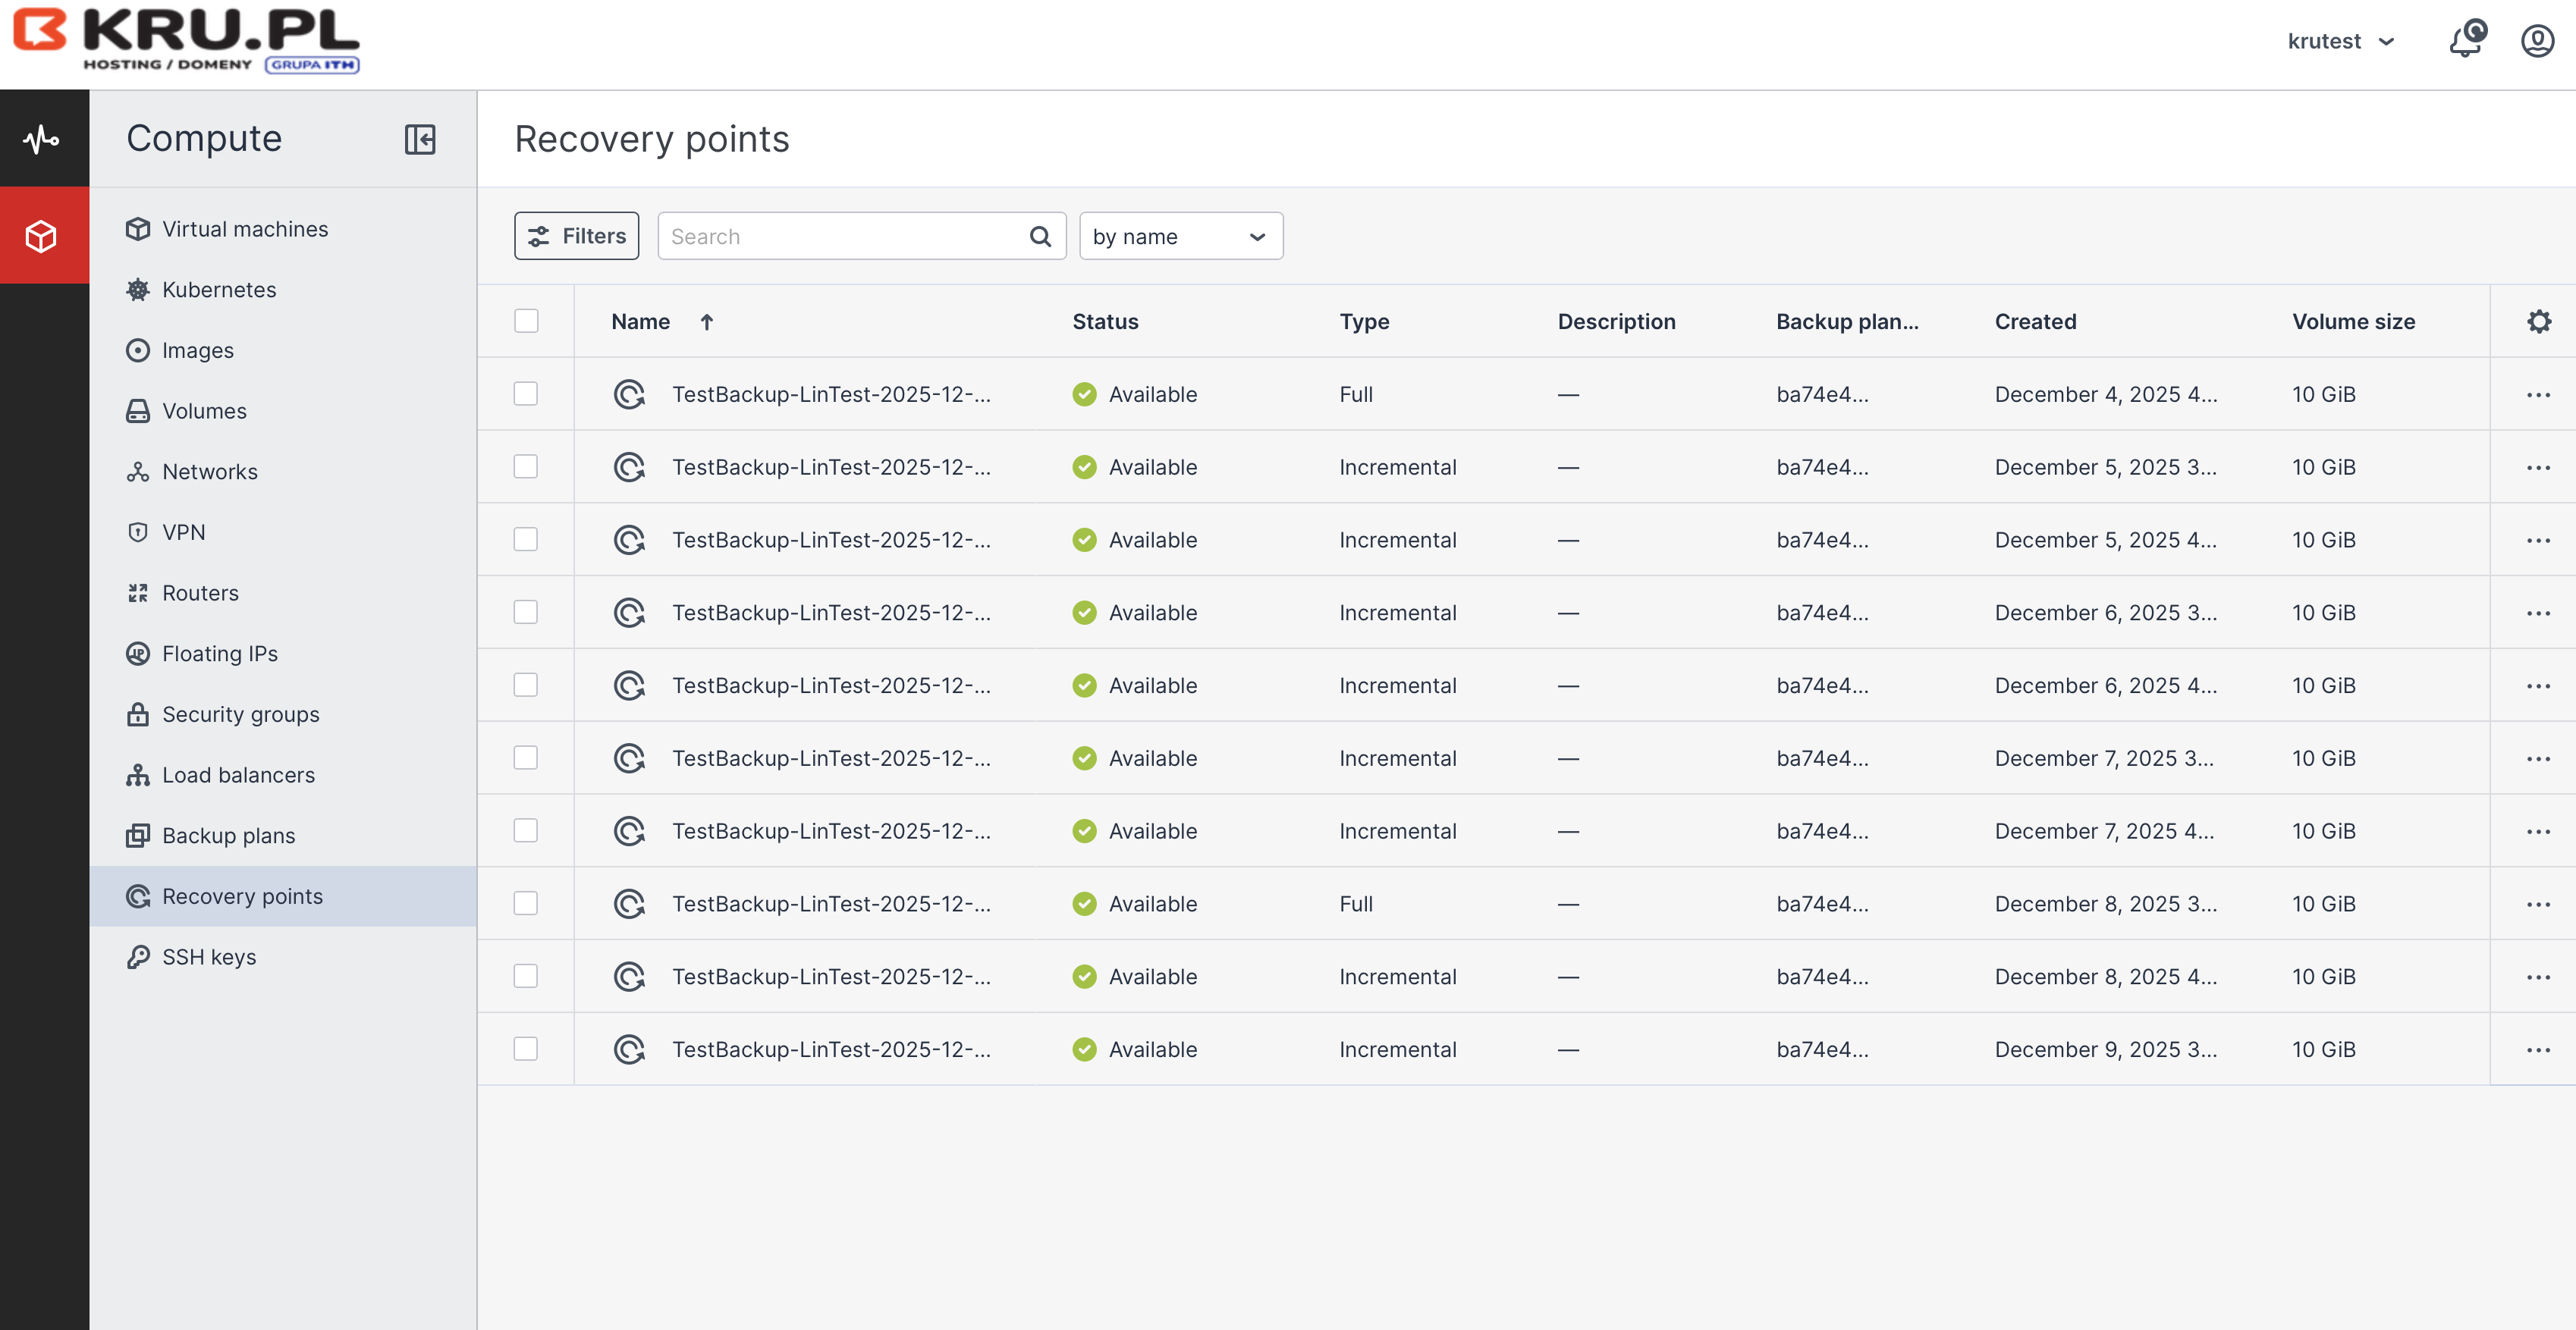
Task: Open actions menu for first recovery point
Action: (x=2538, y=395)
